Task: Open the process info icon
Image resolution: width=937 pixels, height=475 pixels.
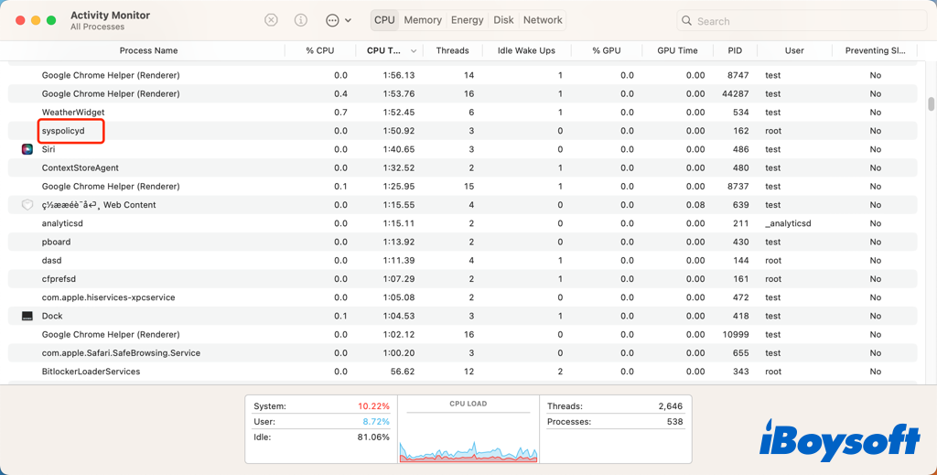Action: pos(301,20)
